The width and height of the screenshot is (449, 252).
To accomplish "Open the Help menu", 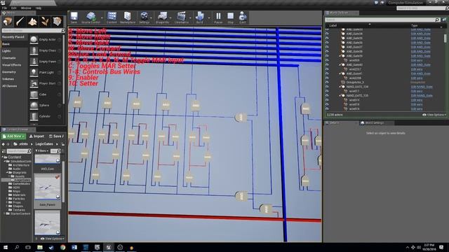I will click(39, 8).
